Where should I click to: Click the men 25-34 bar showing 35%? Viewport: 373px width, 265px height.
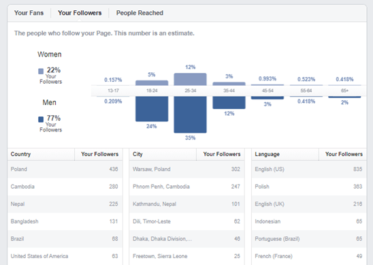tap(191, 114)
